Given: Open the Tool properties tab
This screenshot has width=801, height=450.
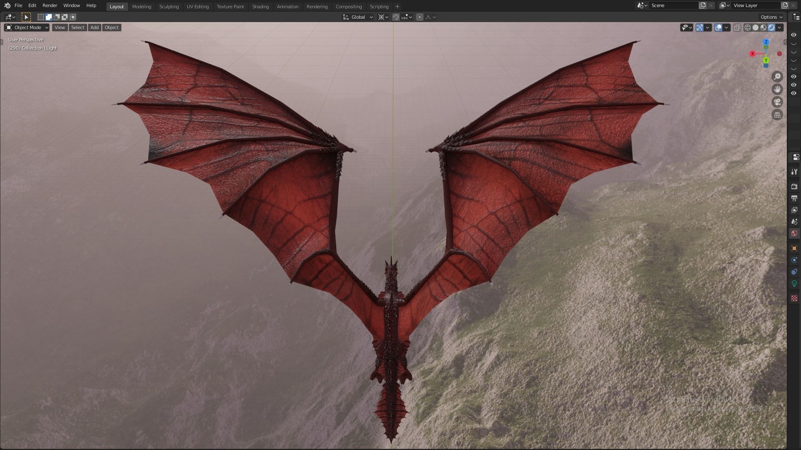Looking at the screenshot, I should point(794,172).
